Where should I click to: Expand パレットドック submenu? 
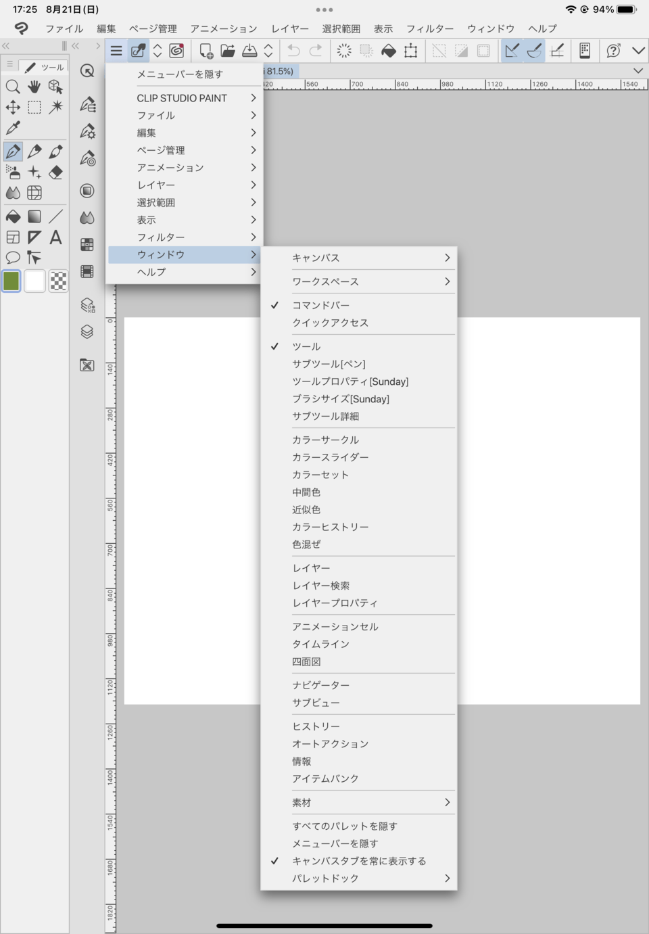pos(358,879)
